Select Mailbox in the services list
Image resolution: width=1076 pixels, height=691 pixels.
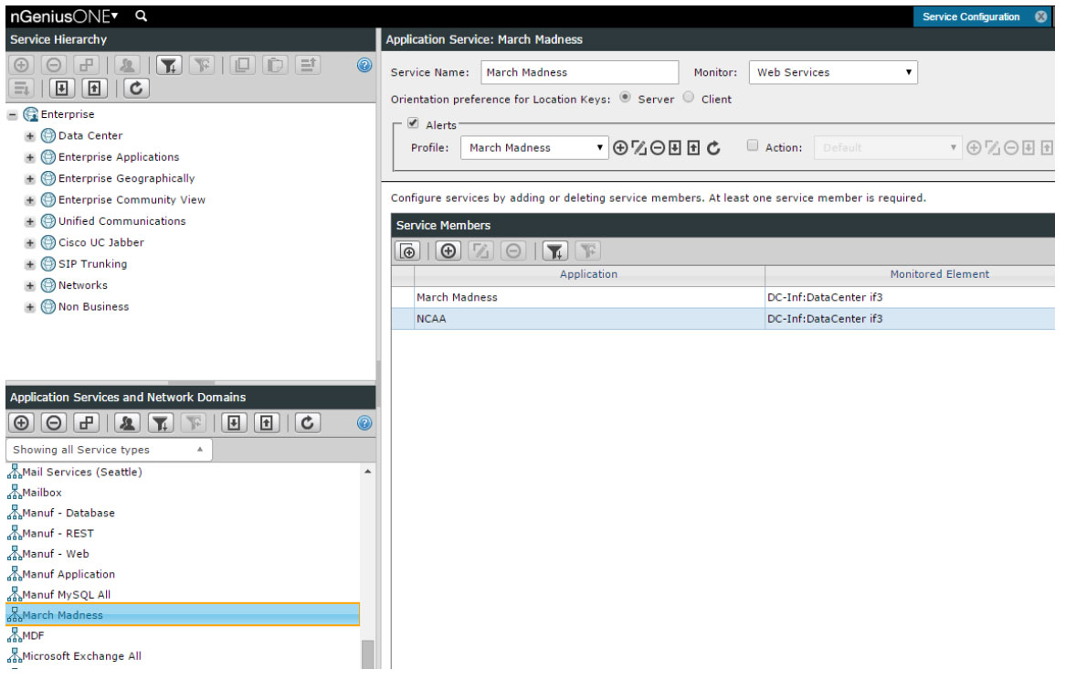(42, 494)
